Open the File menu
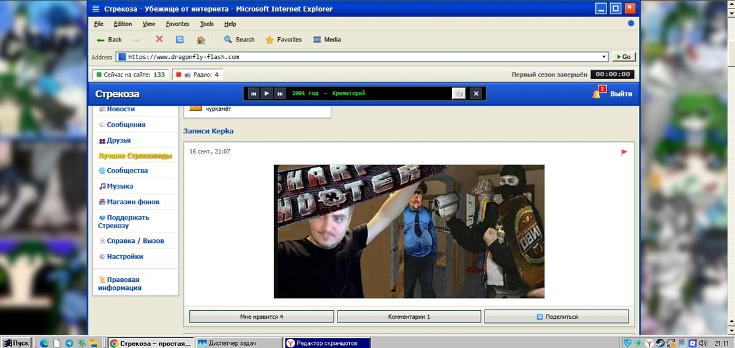 [99, 24]
